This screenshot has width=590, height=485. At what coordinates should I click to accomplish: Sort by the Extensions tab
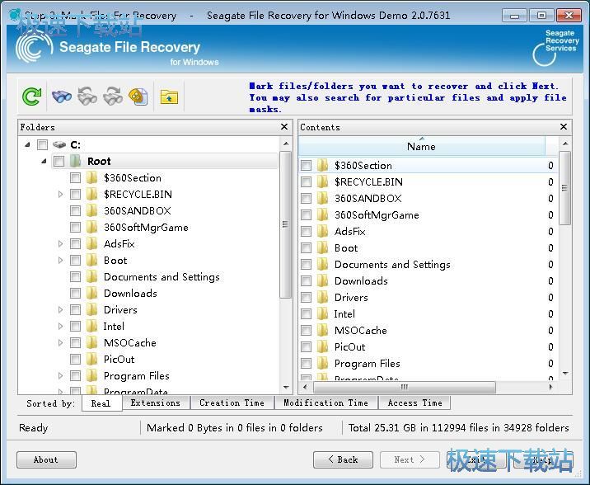pyautogui.click(x=156, y=403)
